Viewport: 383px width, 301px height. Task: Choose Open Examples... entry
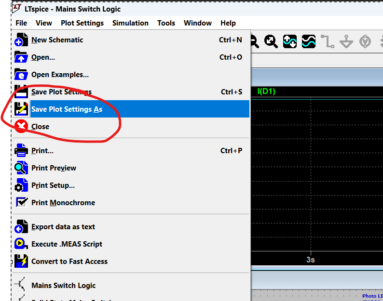click(x=131, y=74)
